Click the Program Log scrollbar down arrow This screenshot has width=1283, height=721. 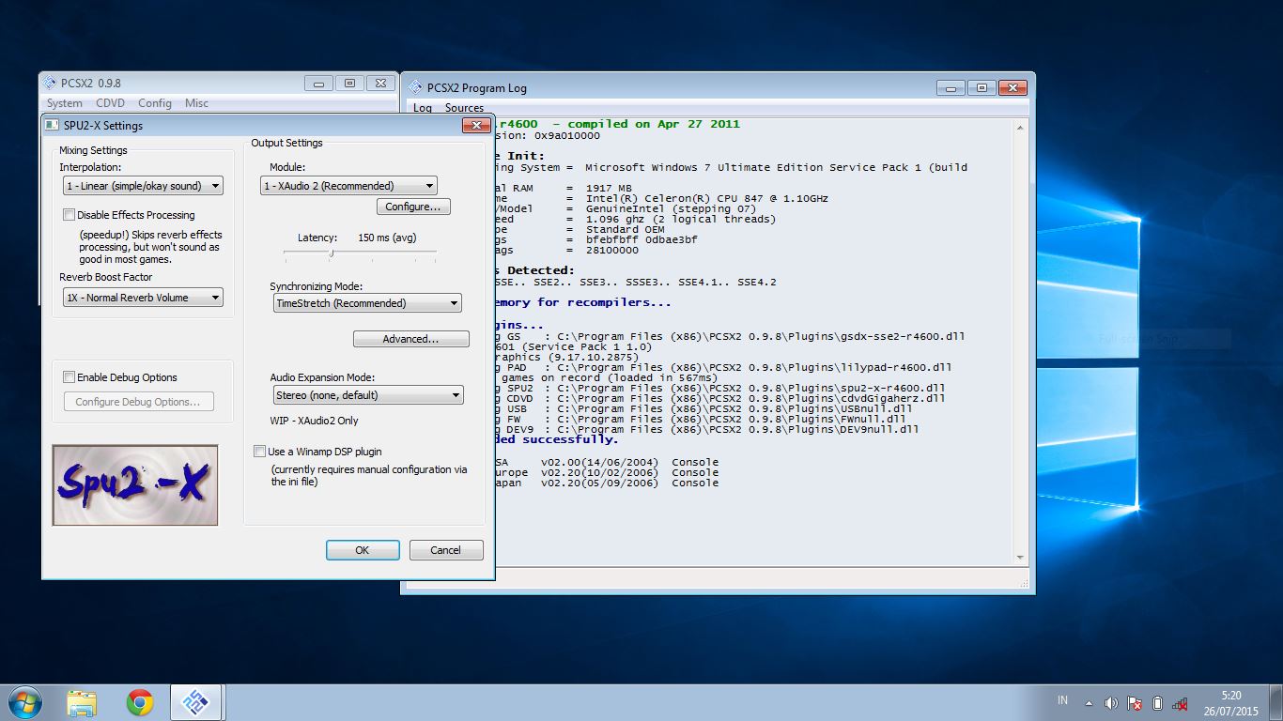pos(1022,558)
